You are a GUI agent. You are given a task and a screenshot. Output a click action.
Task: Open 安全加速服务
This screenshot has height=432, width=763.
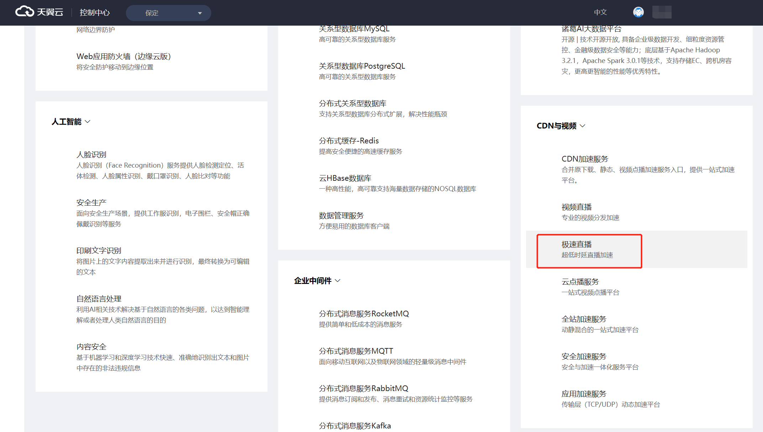click(584, 357)
